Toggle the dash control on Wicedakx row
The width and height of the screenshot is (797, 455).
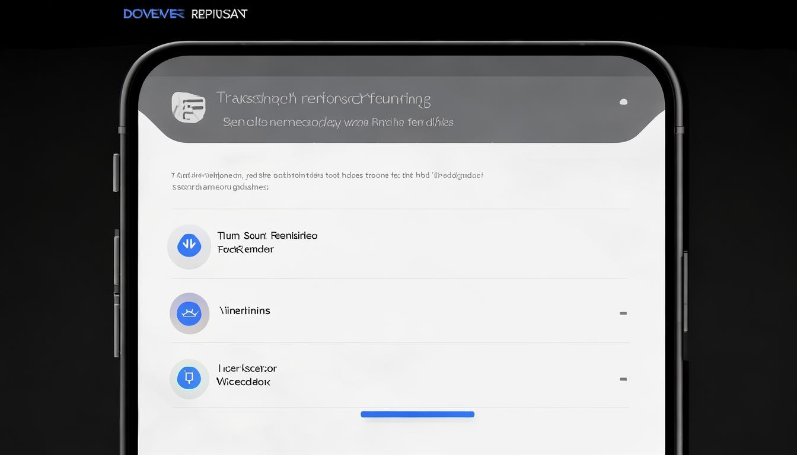623,379
